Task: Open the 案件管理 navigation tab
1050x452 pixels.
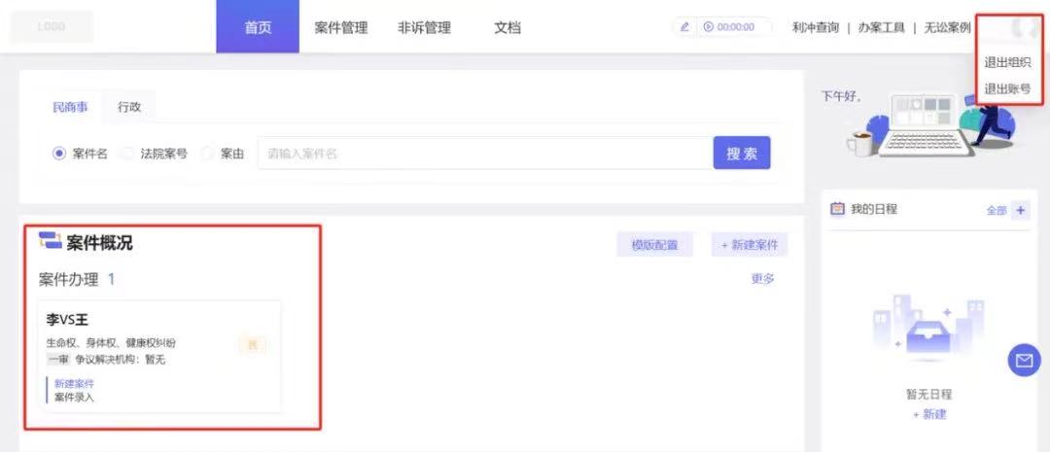Action: click(341, 27)
